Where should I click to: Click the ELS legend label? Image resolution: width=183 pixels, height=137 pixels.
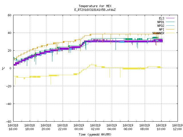[x=162, y=18]
